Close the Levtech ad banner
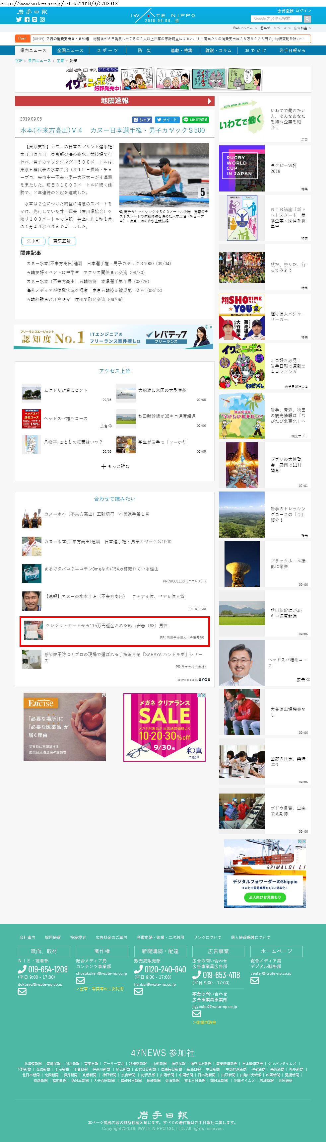Image resolution: width=326 pixels, height=1142 pixels. (211, 327)
